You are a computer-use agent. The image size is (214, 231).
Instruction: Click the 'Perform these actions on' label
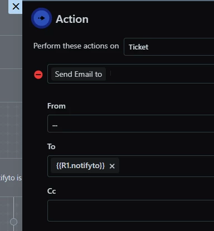(x=76, y=46)
